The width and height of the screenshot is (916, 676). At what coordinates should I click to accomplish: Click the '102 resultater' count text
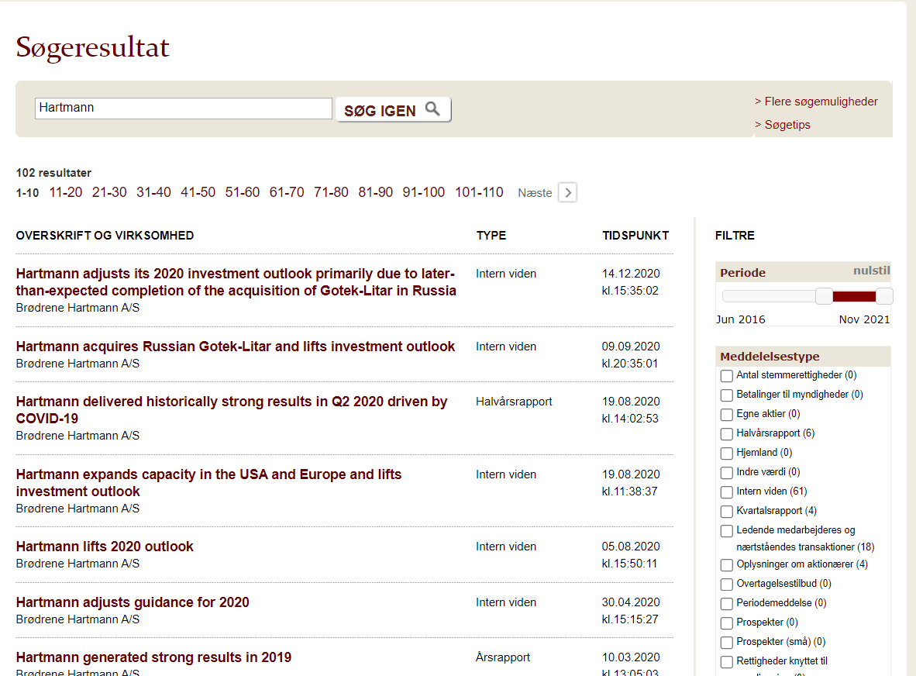coord(53,173)
